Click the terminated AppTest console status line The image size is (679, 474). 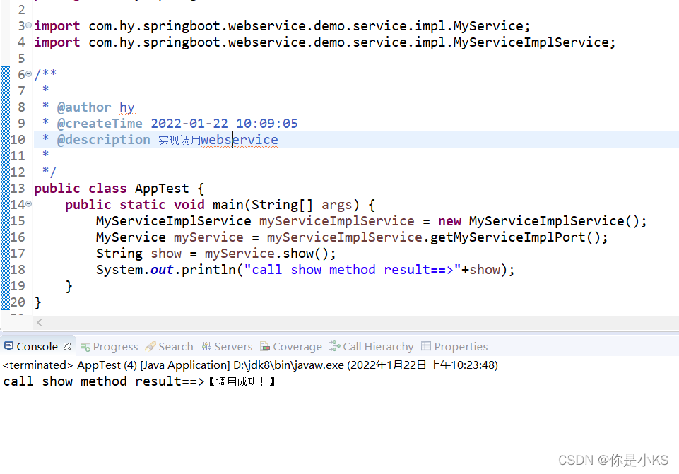coord(250,365)
